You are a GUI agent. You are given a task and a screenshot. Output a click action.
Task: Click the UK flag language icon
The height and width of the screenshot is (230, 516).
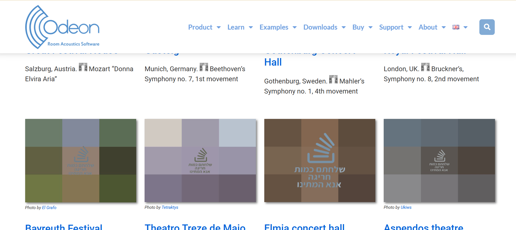pos(456,27)
